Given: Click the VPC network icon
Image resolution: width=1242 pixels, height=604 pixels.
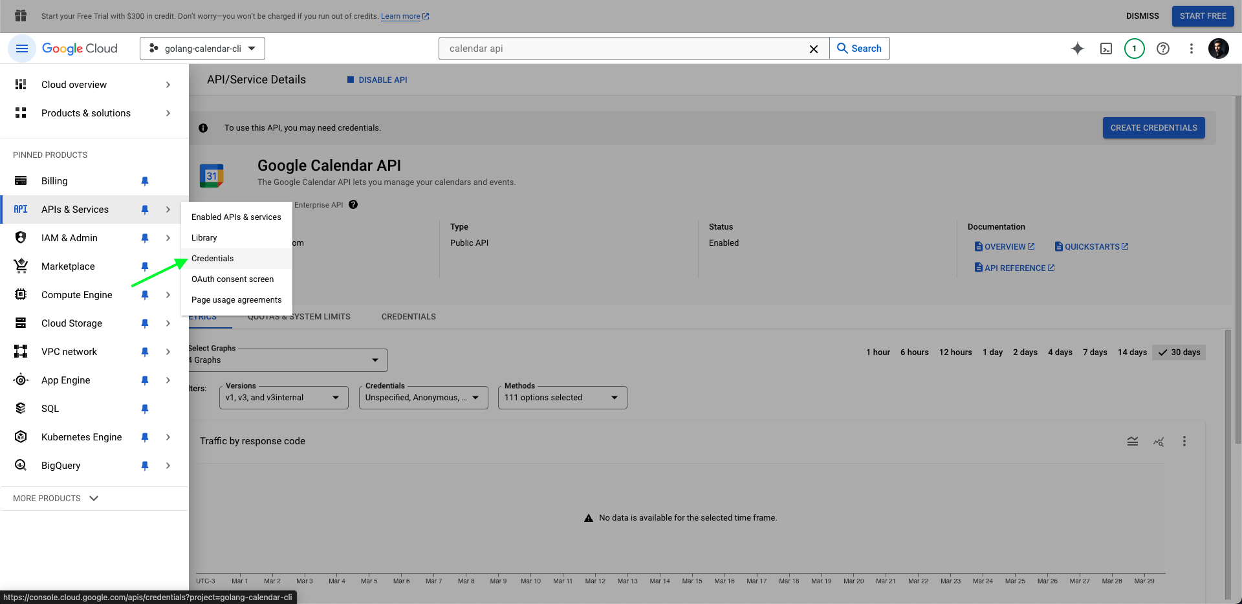Looking at the screenshot, I should tap(21, 352).
